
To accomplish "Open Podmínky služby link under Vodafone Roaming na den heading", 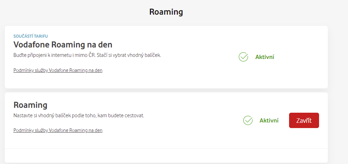I will click(x=58, y=70).
